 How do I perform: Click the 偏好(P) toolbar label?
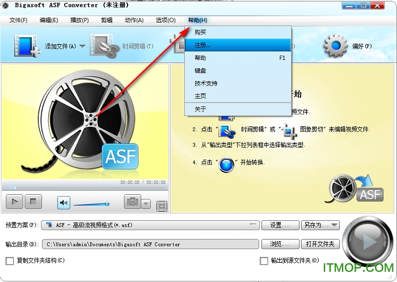(362, 46)
